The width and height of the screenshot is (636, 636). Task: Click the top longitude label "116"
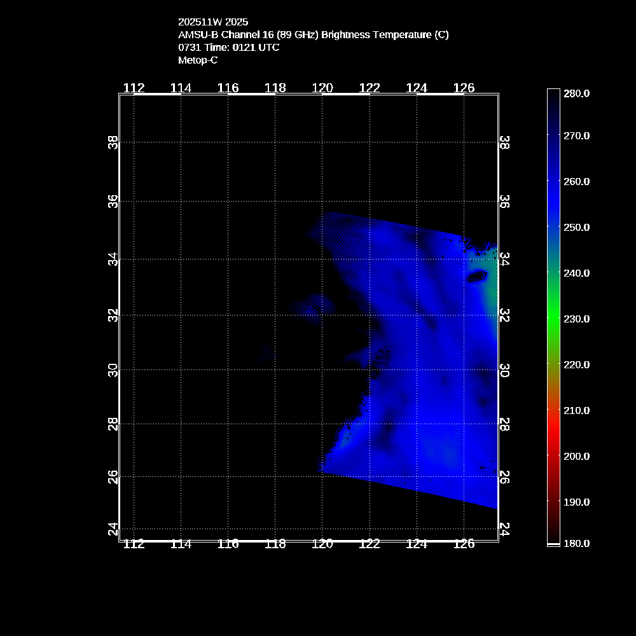(x=228, y=88)
